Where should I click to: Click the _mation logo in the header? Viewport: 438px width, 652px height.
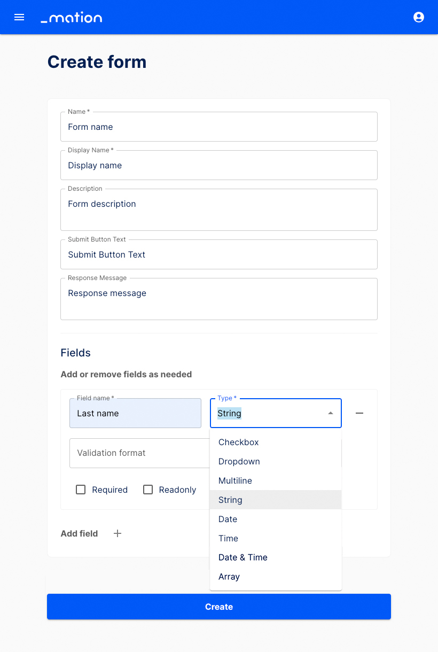pos(71,17)
